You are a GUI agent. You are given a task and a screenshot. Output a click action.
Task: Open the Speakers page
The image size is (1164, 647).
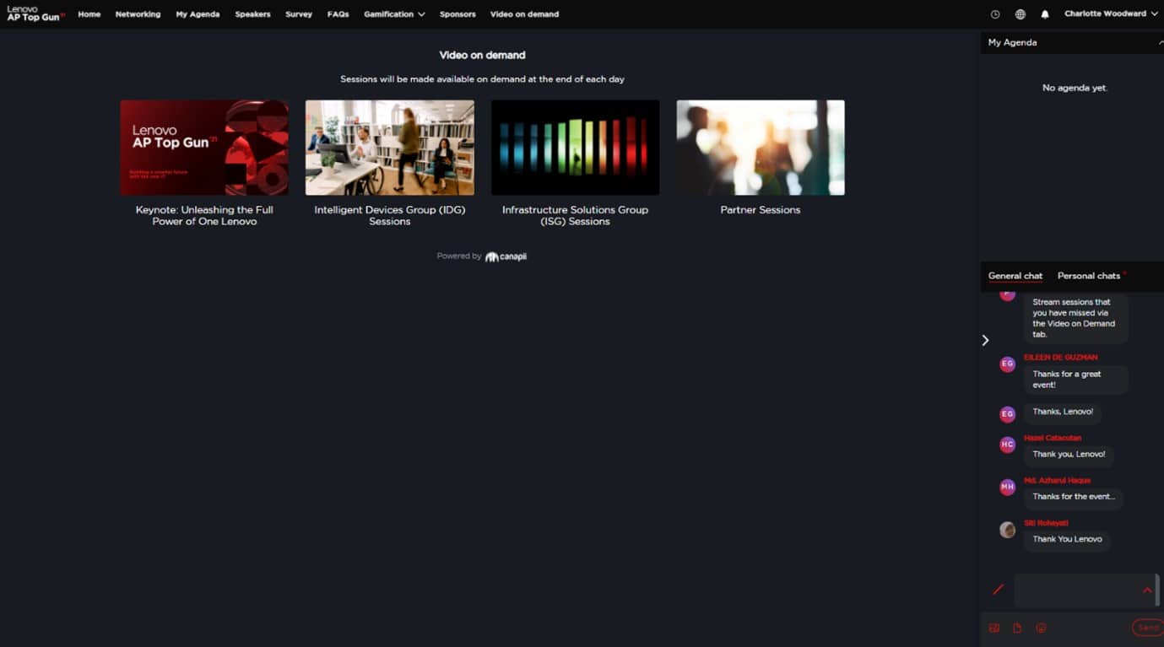click(252, 14)
